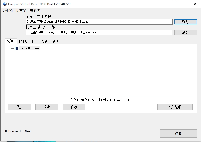Image resolution: width=201 pixels, height=142 pixels.
Task: Click the large 打包 button at bottom right
Action: point(178,133)
